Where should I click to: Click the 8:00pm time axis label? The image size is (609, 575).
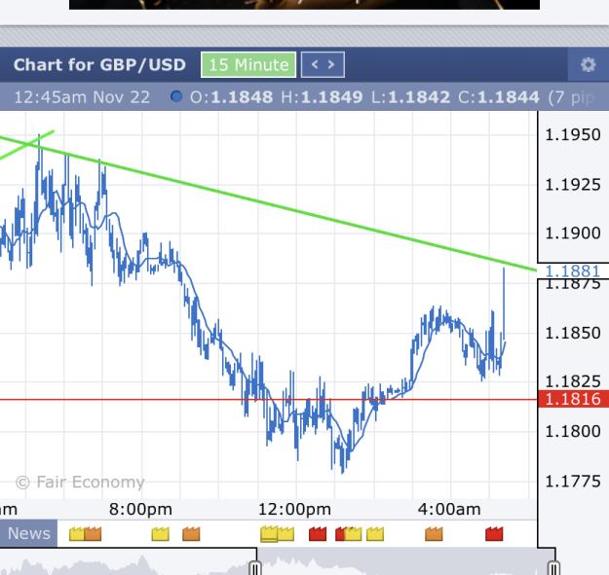pyautogui.click(x=140, y=510)
